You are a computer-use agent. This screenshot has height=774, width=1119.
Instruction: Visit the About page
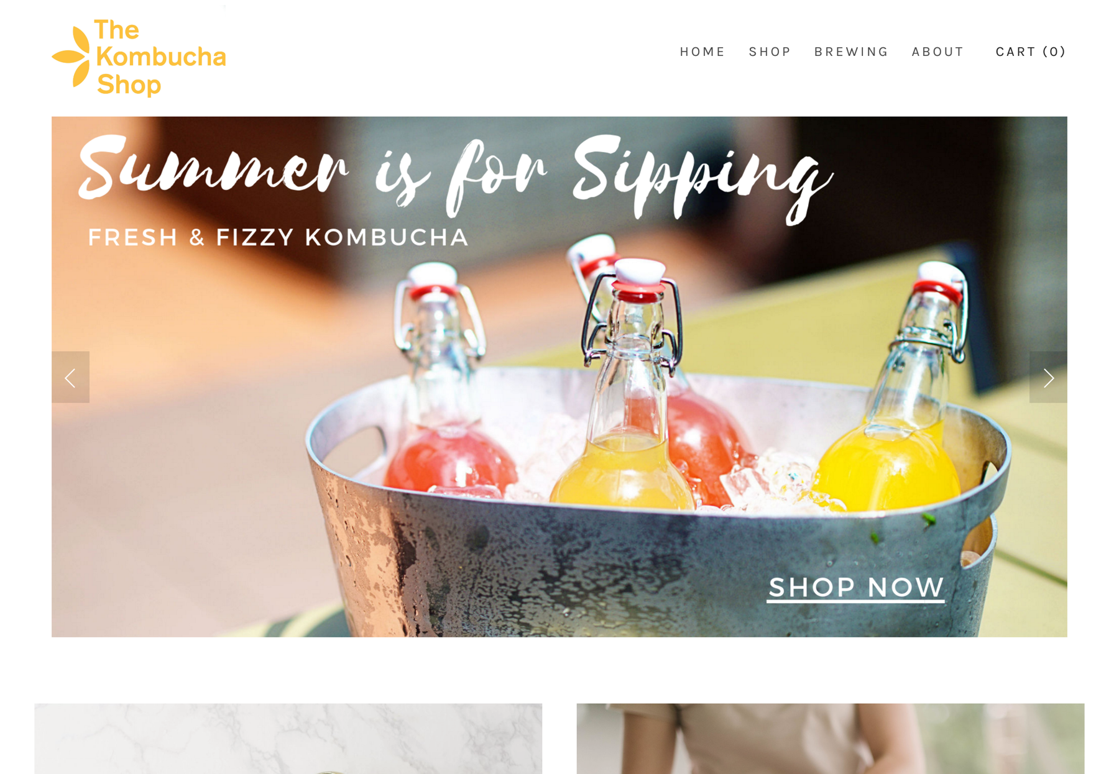[x=937, y=52]
